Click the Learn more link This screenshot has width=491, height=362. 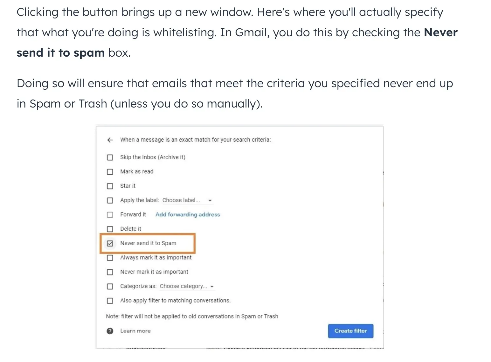pyautogui.click(x=135, y=331)
